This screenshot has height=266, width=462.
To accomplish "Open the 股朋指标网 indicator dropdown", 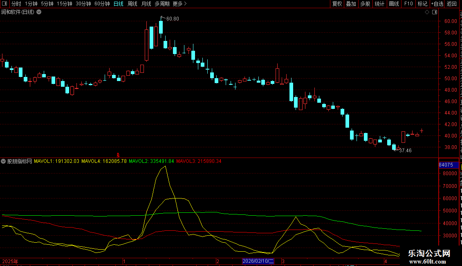I will coord(3,161).
